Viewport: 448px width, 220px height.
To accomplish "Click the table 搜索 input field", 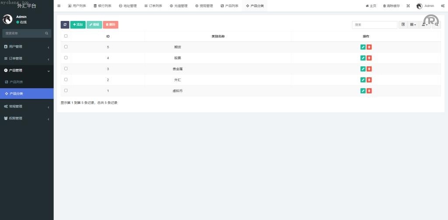I will 374,25.
